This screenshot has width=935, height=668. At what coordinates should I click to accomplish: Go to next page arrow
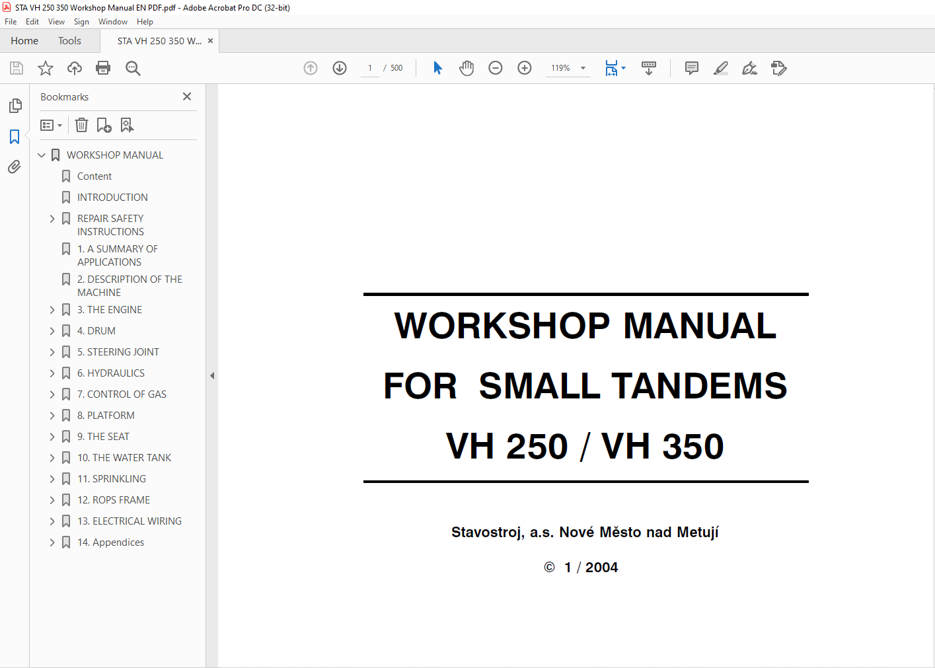pos(340,68)
